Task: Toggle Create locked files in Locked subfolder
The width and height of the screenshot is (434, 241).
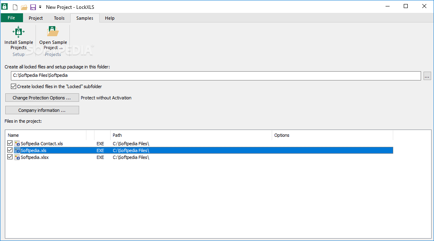Action: pyautogui.click(x=14, y=87)
